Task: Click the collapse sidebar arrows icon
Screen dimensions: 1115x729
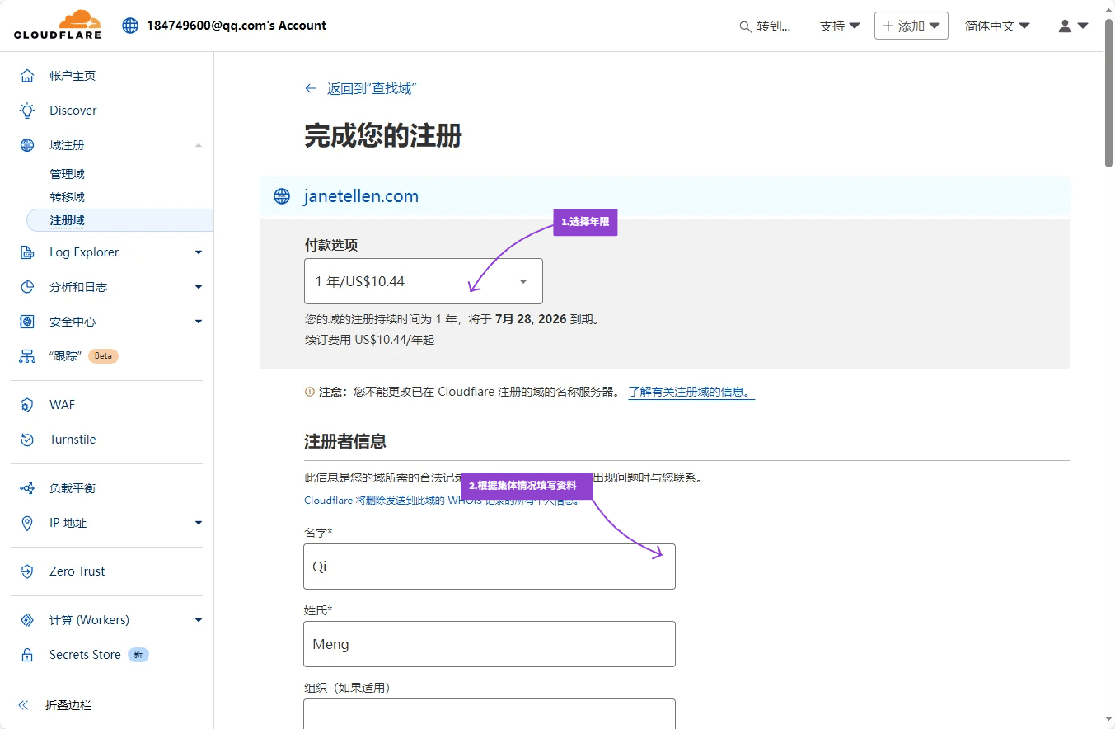Action: coord(24,705)
